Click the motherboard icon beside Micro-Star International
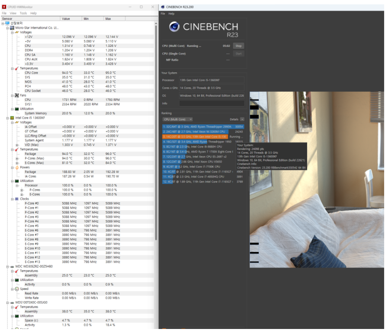 12,28
